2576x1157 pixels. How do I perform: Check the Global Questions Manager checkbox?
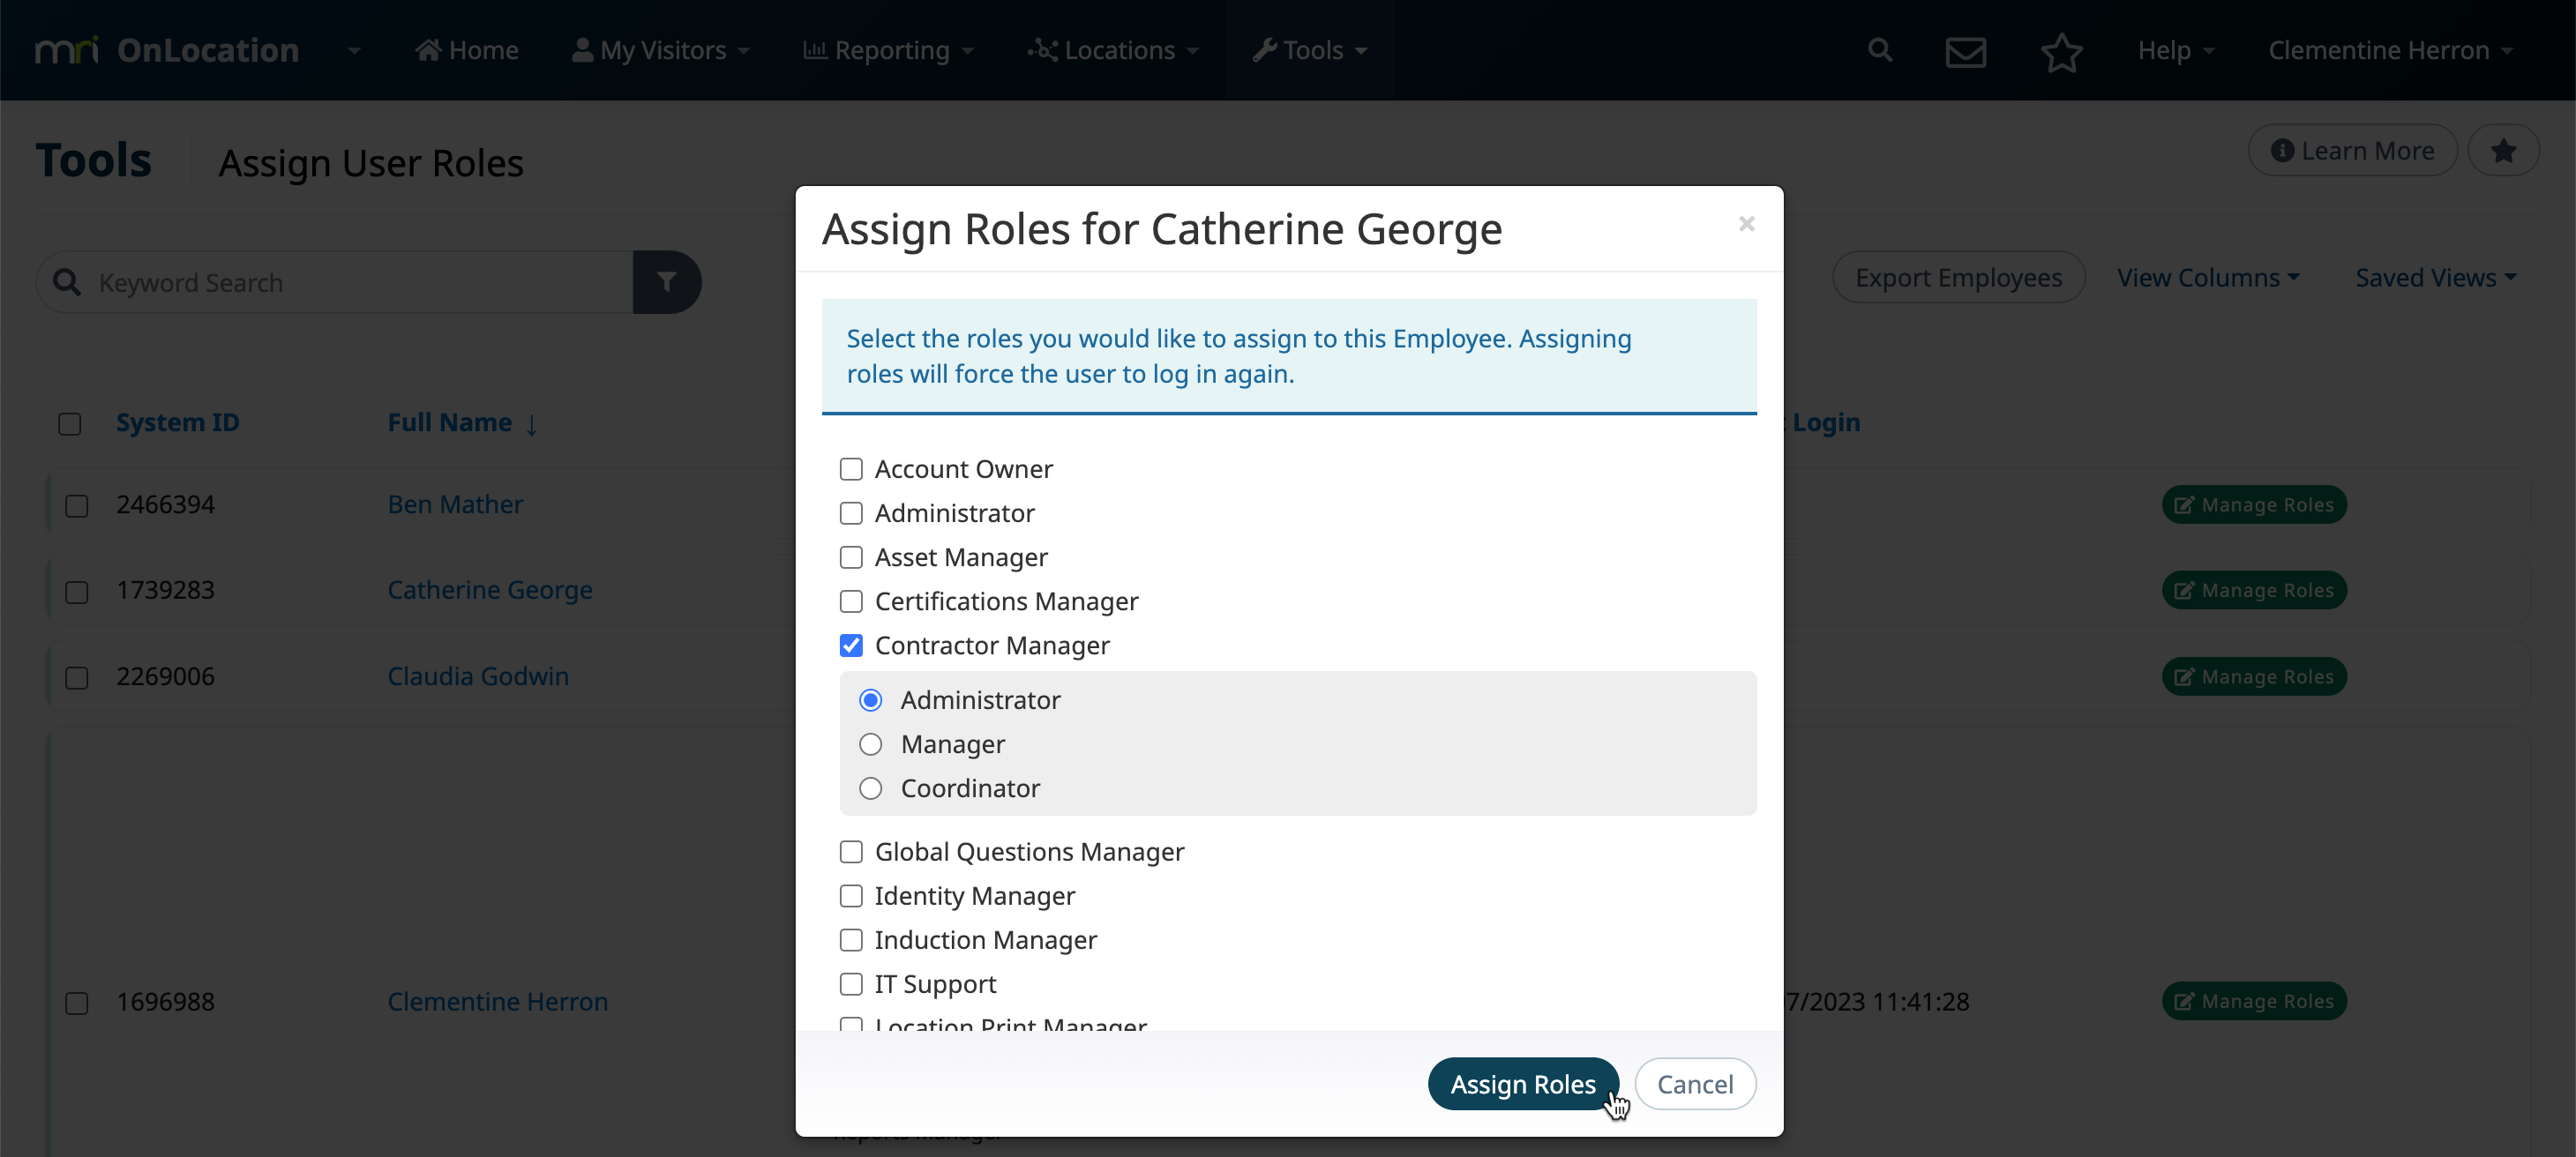[x=851, y=852]
